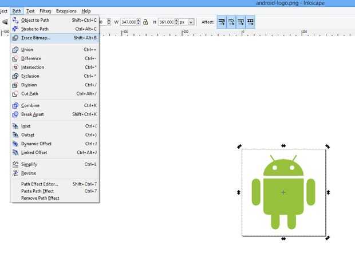Screen dimensions: 355x265
Task: Click the Exclusion icon
Action: pos(15,76)
